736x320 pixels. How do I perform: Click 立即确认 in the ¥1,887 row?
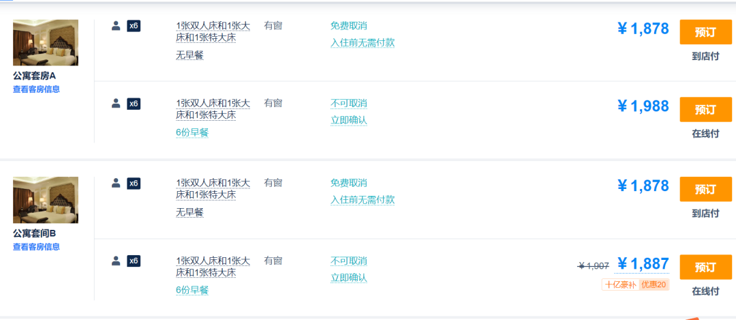point(349,278)
